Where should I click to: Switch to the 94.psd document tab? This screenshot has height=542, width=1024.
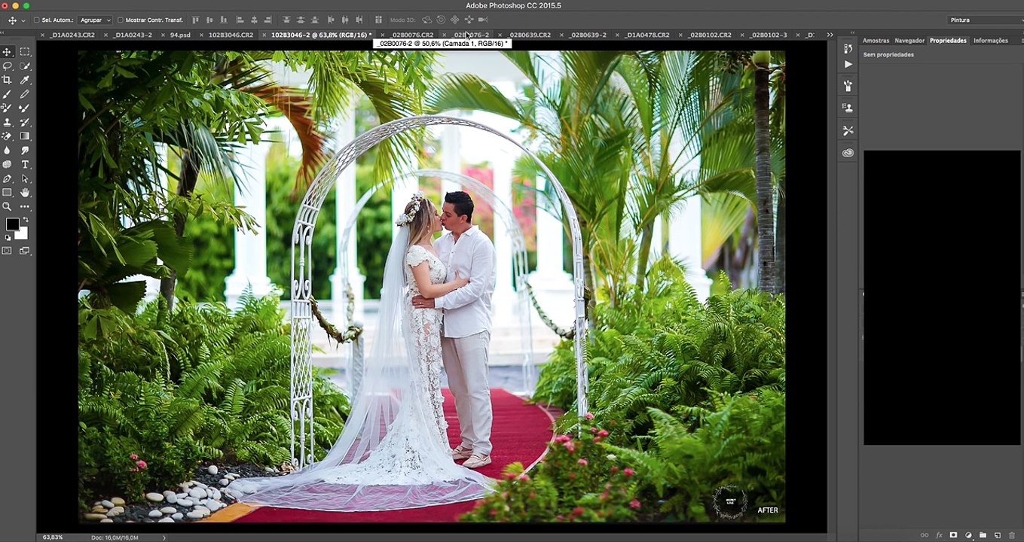180,35
